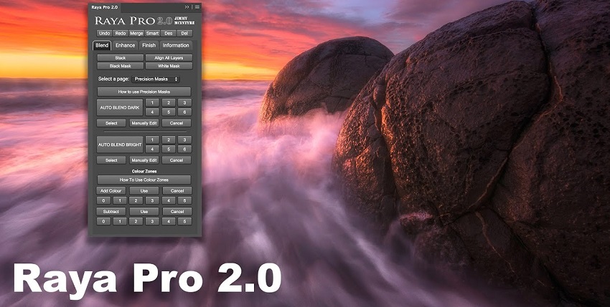Choose mask 3 beside Auto Blend Dark
610x307 pixels.
pyautogui.click(x=184, y=103)
